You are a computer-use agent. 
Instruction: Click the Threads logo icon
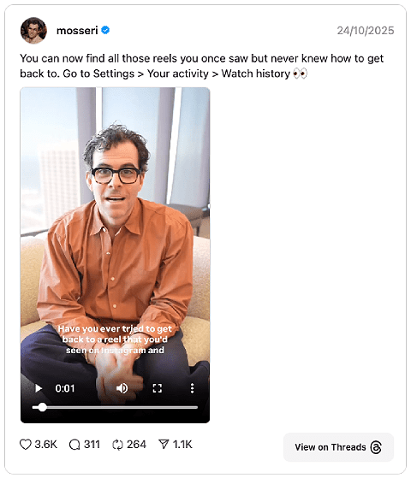pyautogui.click(x=376, y=447)
